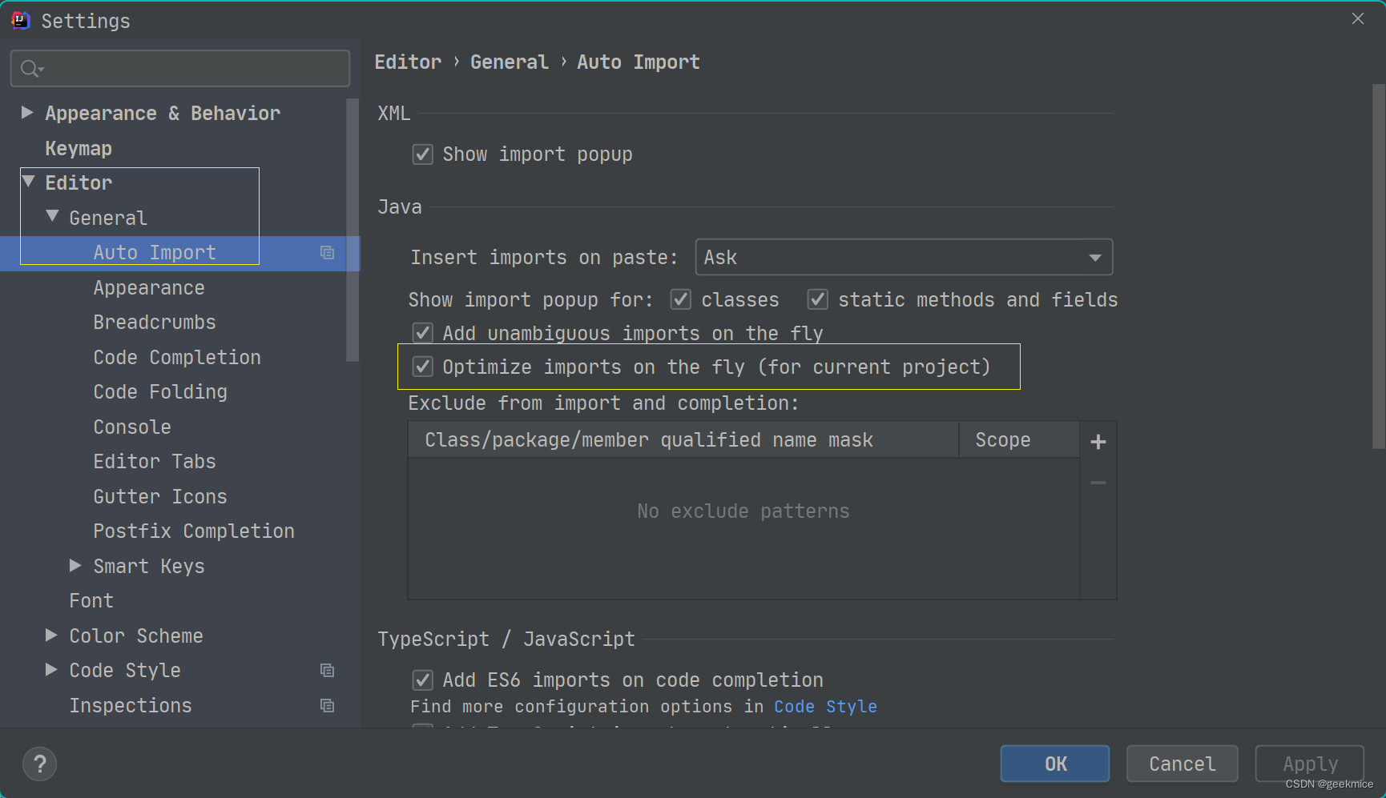
Task: Remove exclude pattern with the minus icon
Action: (1098, 483)
